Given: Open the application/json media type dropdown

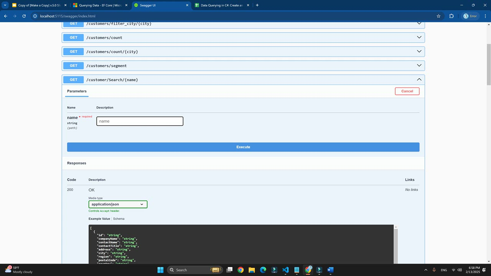Looking at the screenshot, I should pyautogui.click(x=118, y=204).
